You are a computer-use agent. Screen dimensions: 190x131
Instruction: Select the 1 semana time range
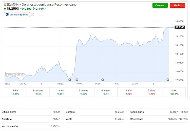[38, 92]
